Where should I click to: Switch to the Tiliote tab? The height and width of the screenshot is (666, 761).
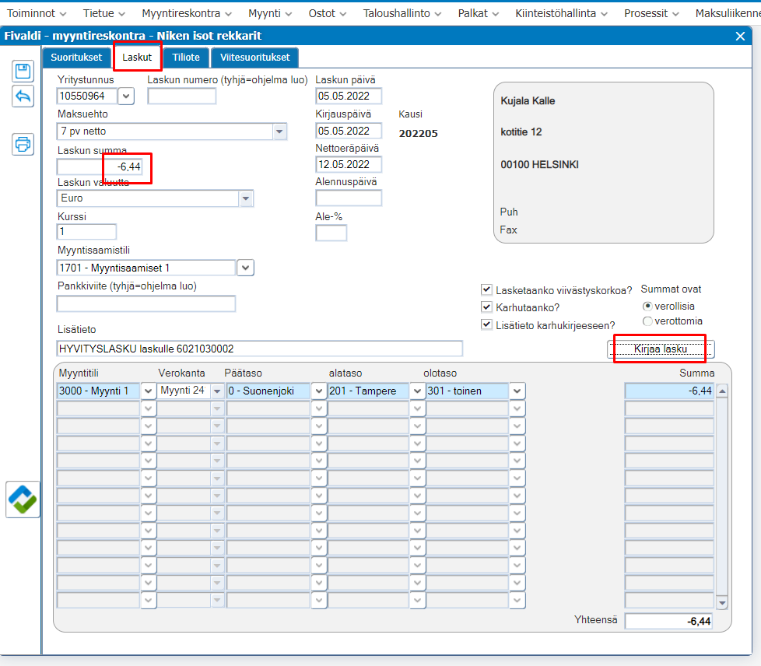coord(186,58)
